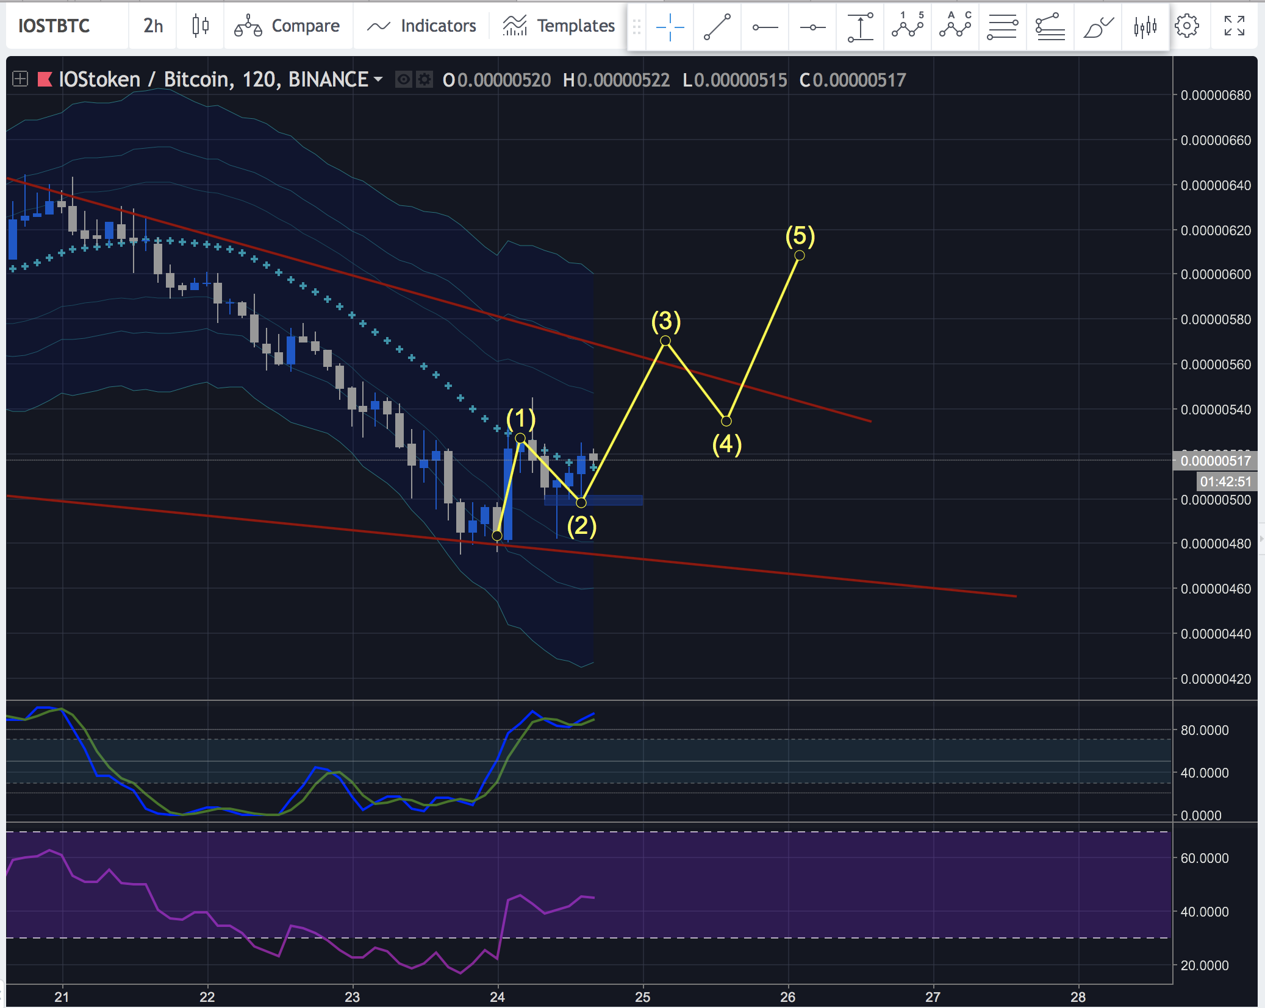Select the horizontal ray tool
1265x1008 pixels.
click(x=765, y=27)
